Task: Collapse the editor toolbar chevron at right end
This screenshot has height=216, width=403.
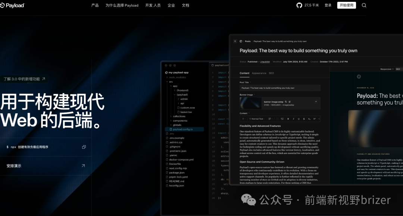Action: [319, 119]
